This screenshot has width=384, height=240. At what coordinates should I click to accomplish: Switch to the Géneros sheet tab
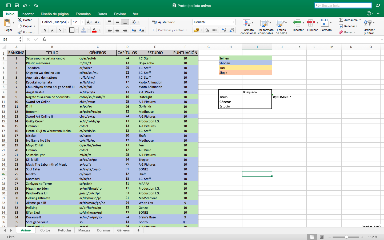pos(123,230)
